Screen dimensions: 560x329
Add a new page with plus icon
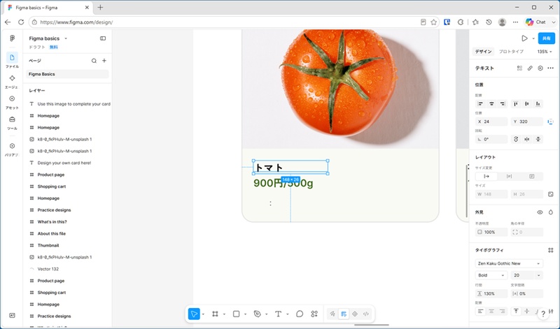pos(104,61)
